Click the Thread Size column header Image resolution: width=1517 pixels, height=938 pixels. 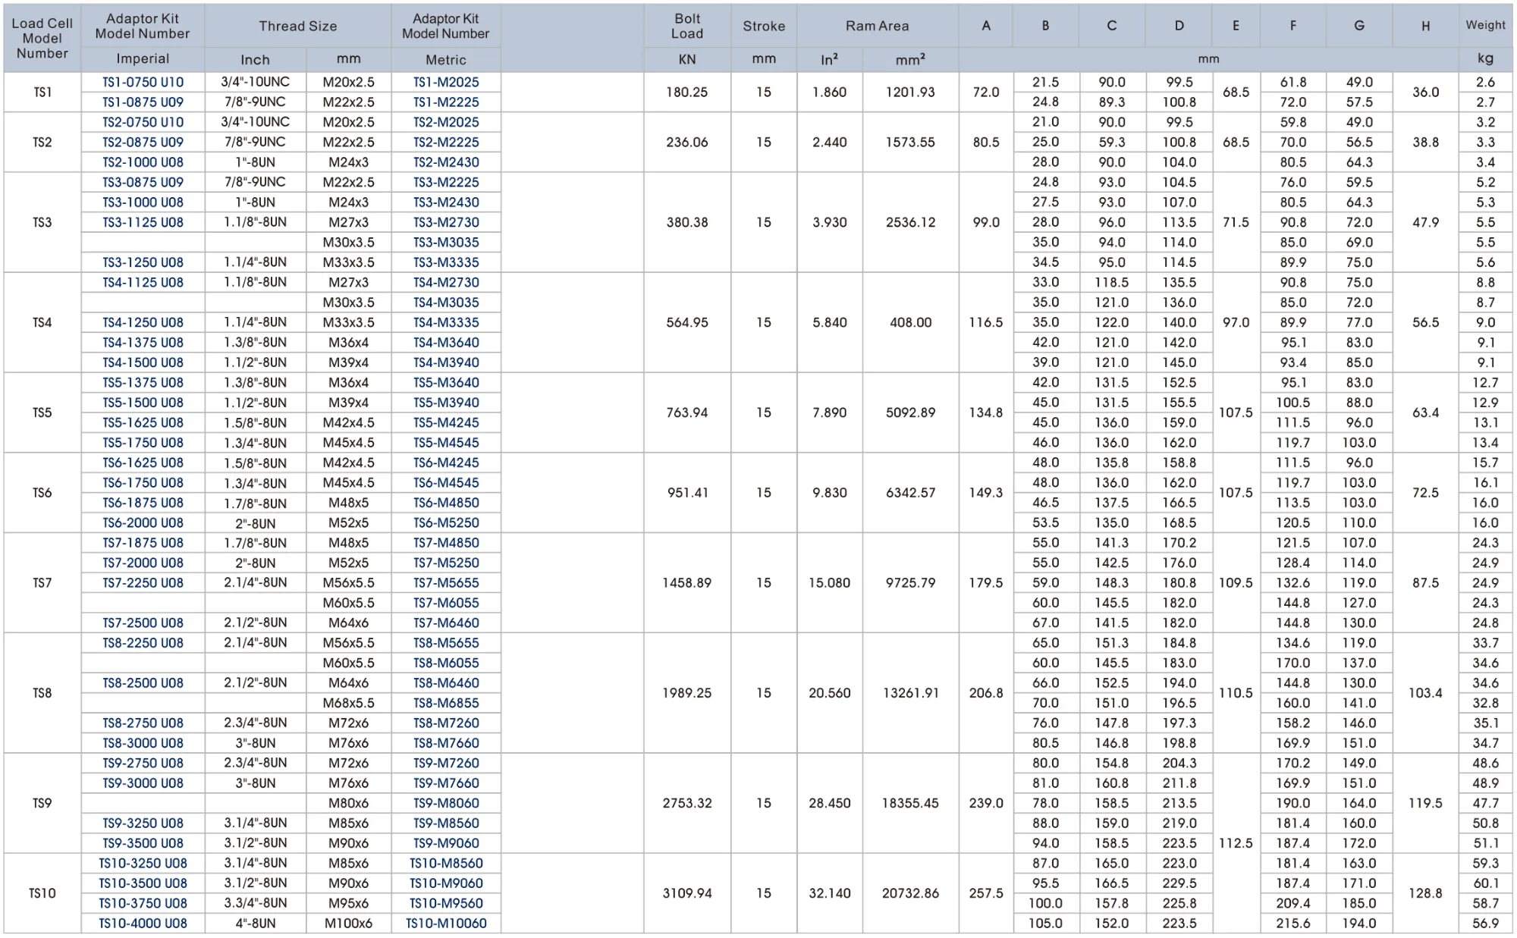pyautogui.click(x=297, y=26)
